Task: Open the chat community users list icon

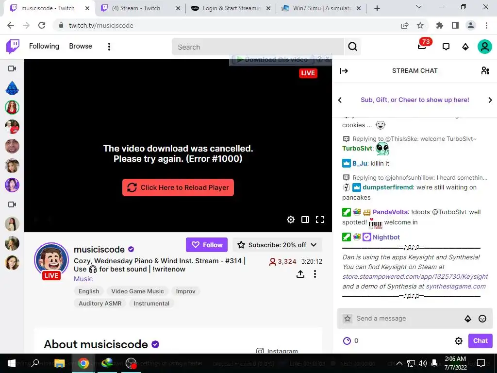Action: click(x=485, y=70)
